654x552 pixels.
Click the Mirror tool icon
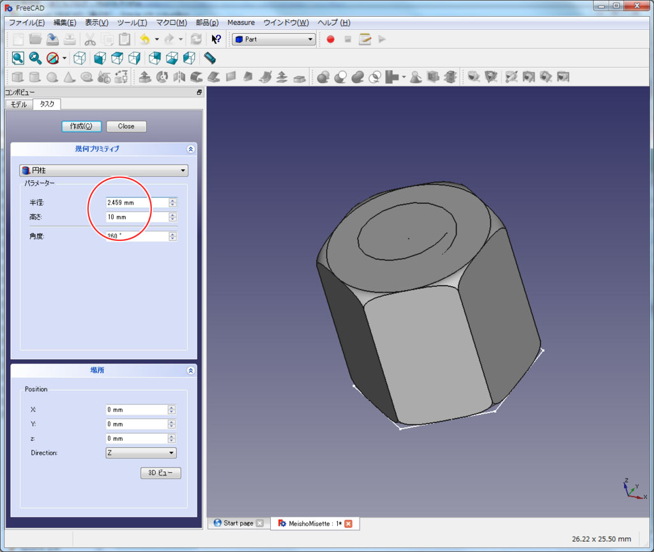point(179,77)
